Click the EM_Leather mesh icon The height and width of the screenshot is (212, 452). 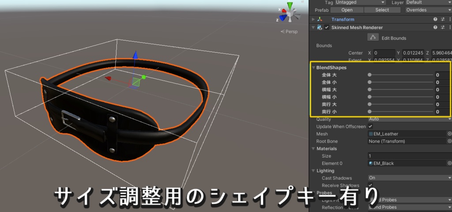371,134
